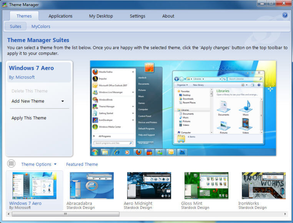This screenshot has height=223, width=293.
Task: Click the scroll right arrow of theme list
Action: click(285, 214)
